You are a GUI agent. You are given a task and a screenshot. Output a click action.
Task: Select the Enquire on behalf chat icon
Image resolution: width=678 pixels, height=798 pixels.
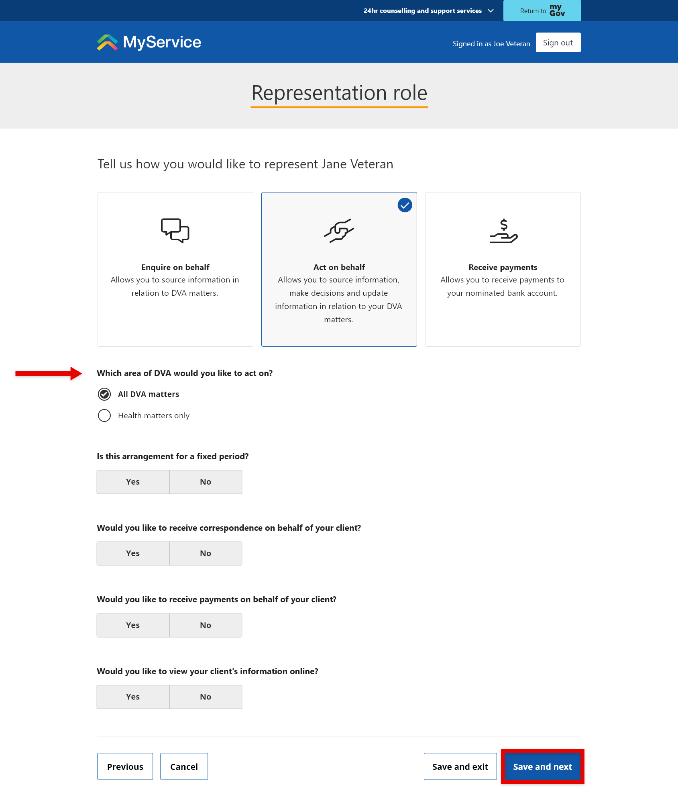coord(175,231)
